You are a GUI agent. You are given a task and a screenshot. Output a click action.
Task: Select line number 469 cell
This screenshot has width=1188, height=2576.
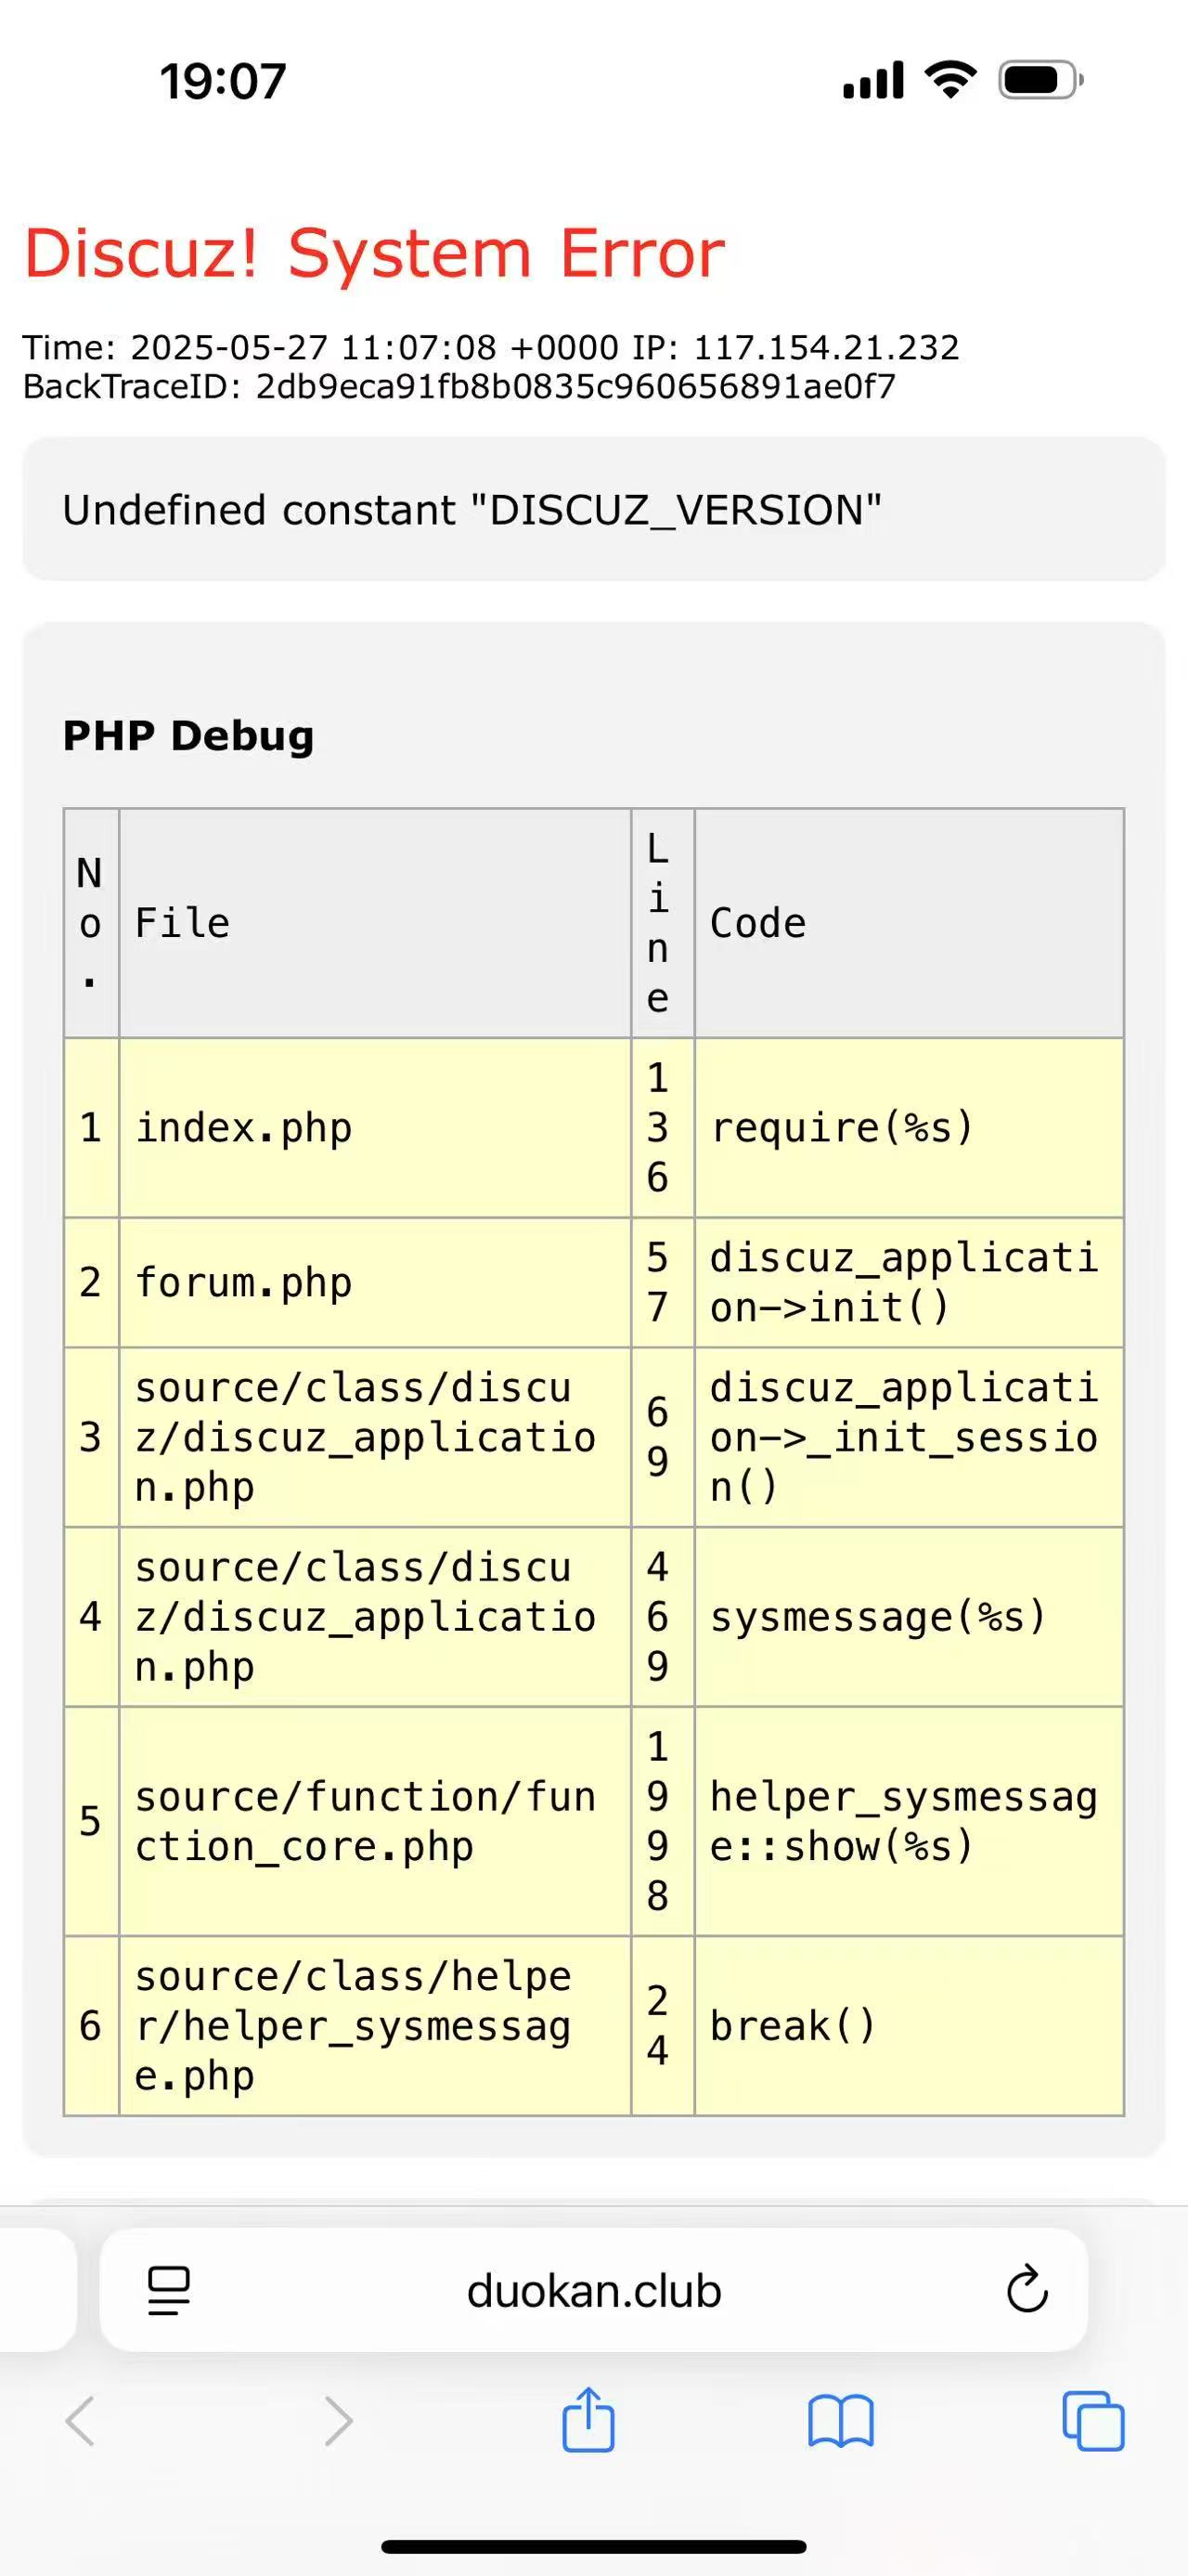click(663, 1617)
